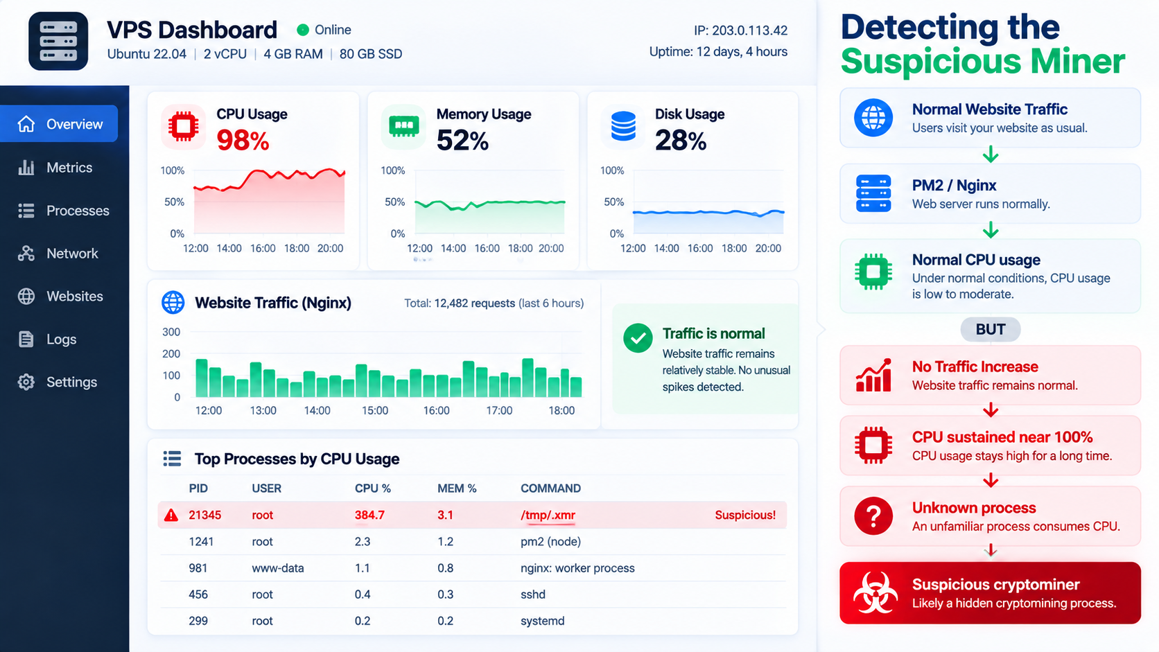Image resolution: width=1159 pixels, height=652 pixels.
Task: Click the COMMAND column header
Action: (x=550, y=488)
